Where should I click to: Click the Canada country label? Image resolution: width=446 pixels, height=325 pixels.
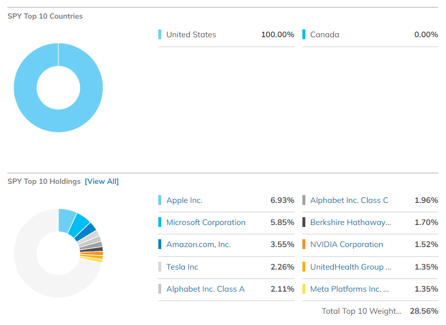tap(324, 35)
